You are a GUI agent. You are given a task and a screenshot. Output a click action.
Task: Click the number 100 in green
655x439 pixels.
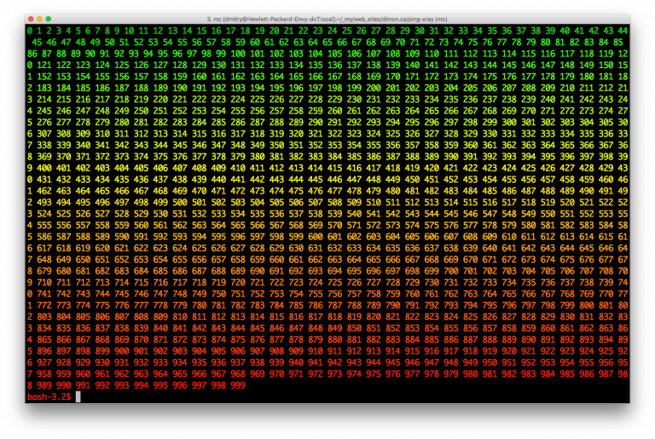click(238, 54)
